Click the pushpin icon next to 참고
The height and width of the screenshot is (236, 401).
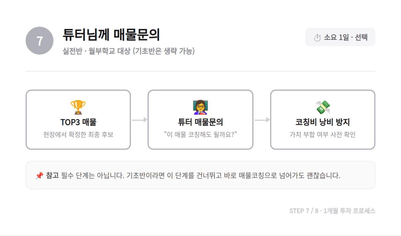click(x=39, y=176)
